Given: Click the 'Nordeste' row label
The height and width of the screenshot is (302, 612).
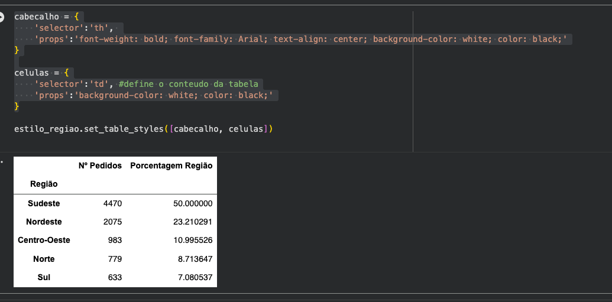Looking at the screenshot, I should [44, 222].
